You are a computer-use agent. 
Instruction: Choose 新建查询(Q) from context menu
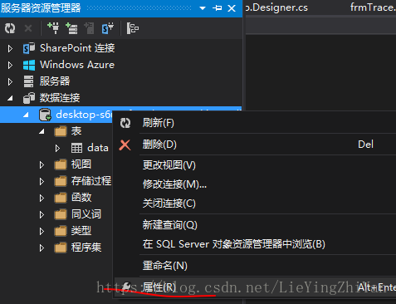pos(255,225)
